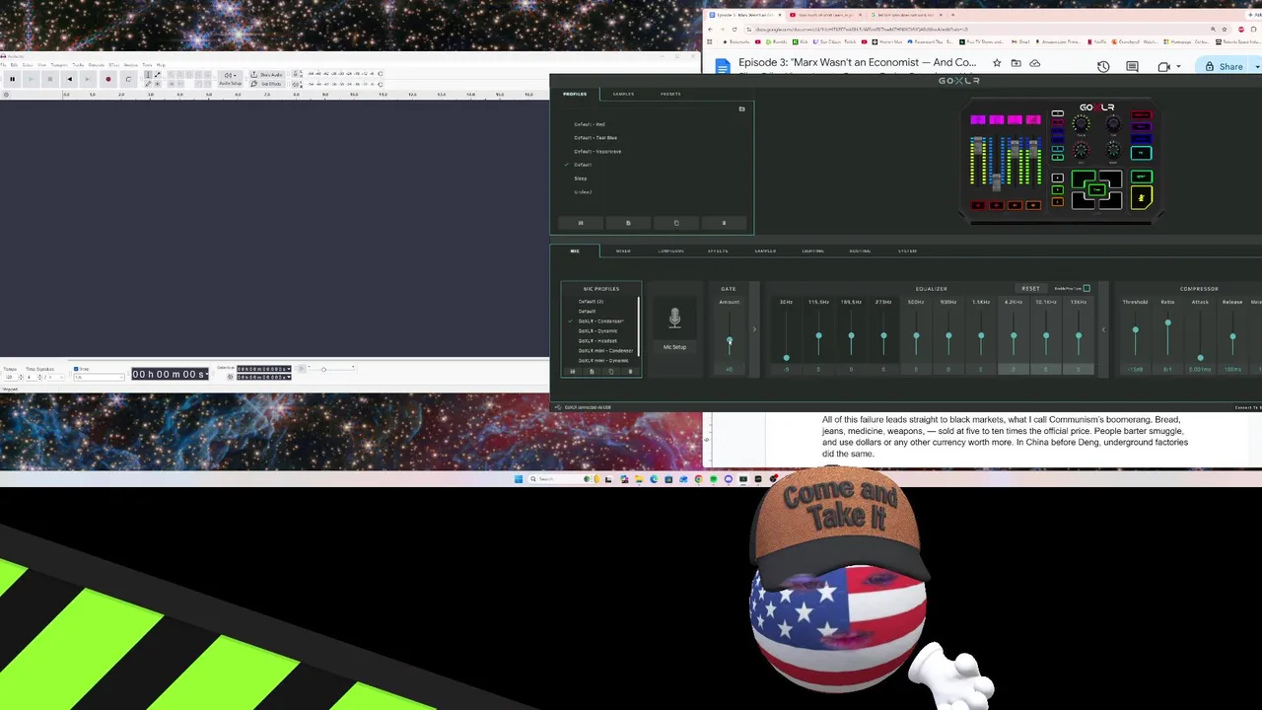This screenshot has width=1262, height=710.
Task: Adjust the 4.2KHz equalizer slider
Action: (x=1014, y=337)
